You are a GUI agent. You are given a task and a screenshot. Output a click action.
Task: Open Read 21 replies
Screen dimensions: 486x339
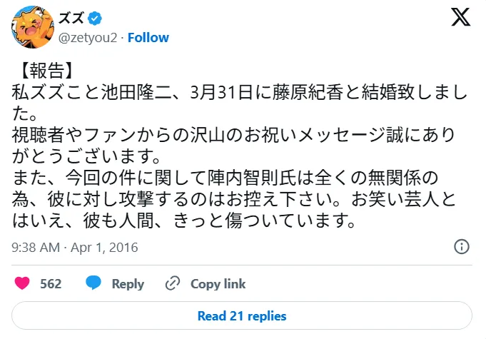tap(242, 315)
